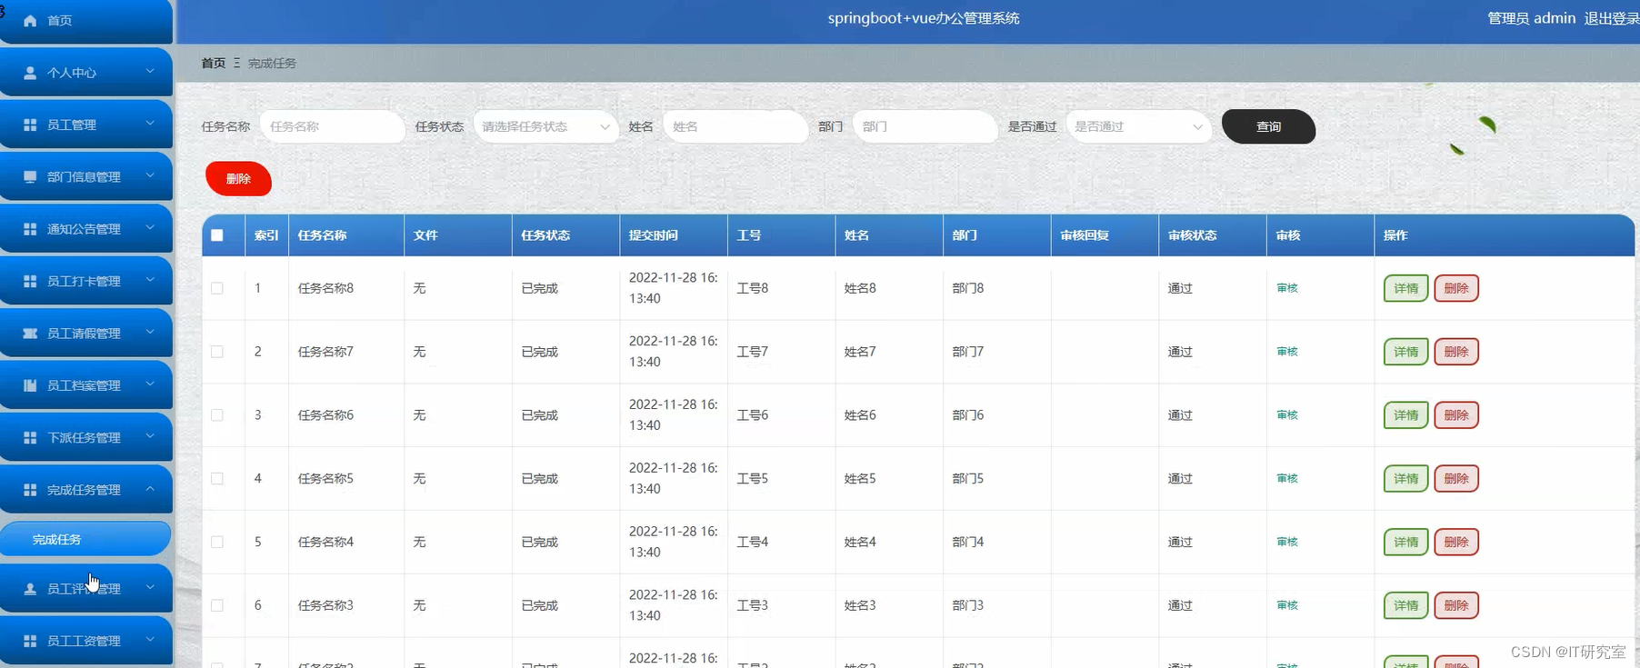Image resolution: width=1640 pixels, height=668 pixels.
Task: Click the grid icon beside 下派任务管理
Action: [x=30, y=437]
